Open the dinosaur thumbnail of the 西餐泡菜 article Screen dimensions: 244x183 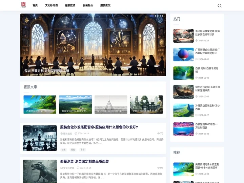click(x=40, y=171)
